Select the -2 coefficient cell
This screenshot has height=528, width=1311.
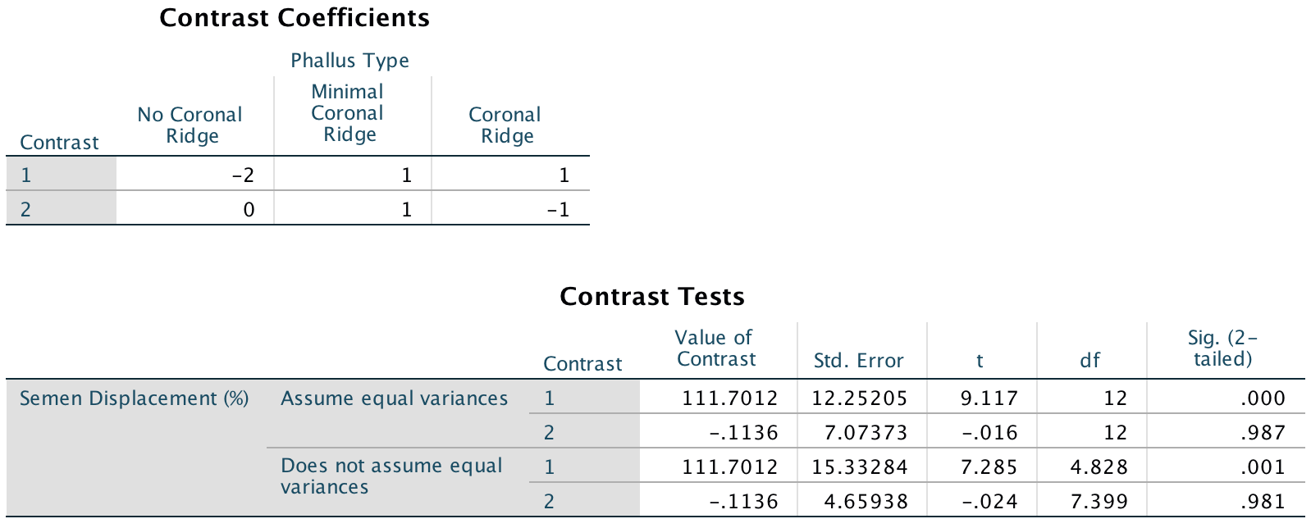point(243,175)
